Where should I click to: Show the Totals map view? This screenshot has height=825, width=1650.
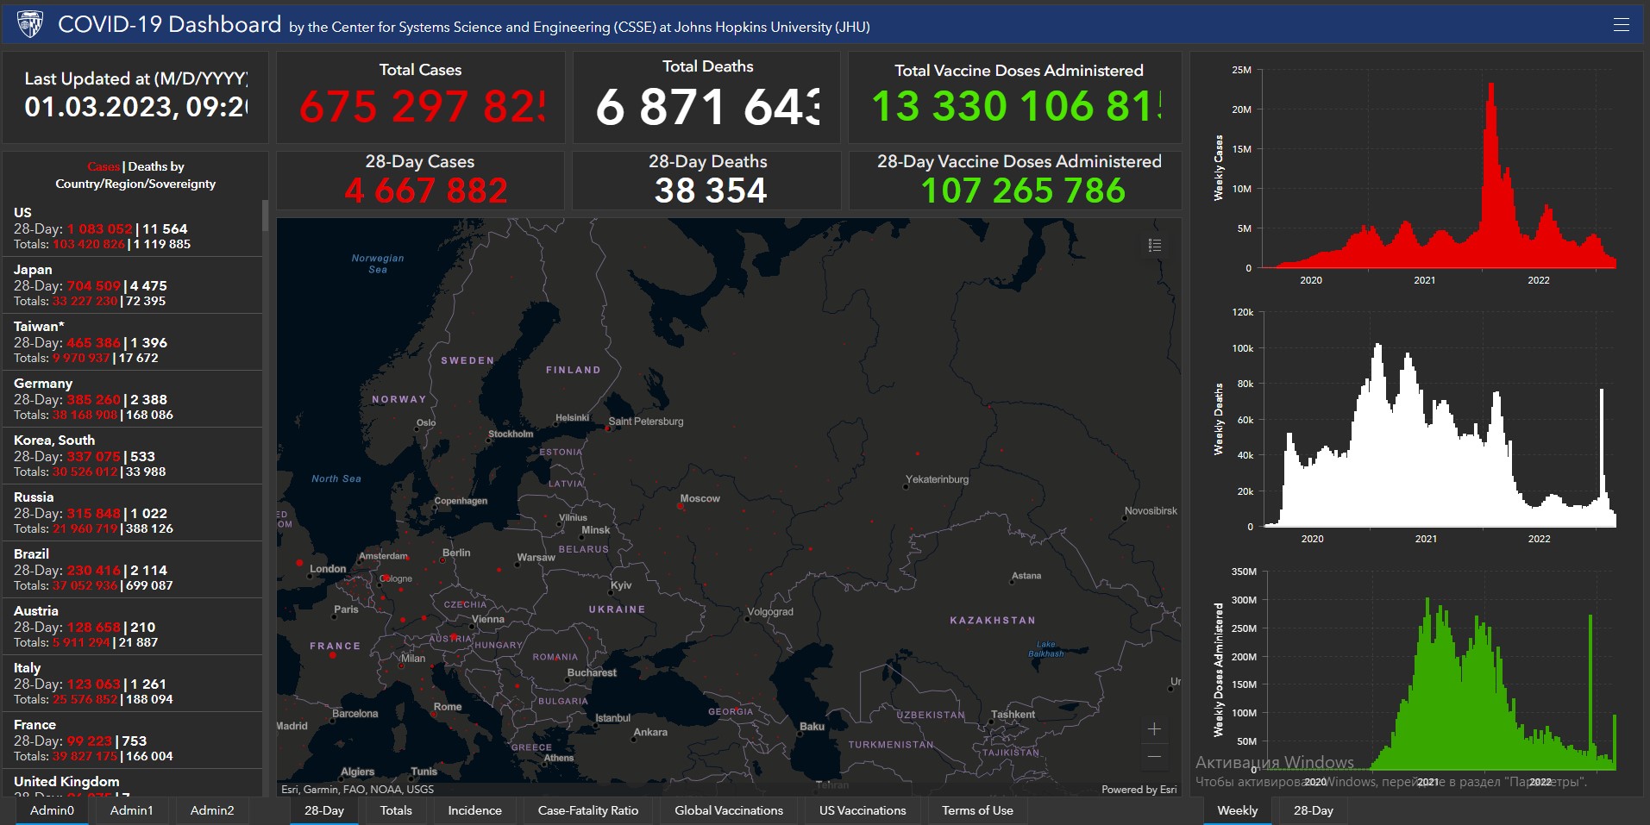[396, 810]
